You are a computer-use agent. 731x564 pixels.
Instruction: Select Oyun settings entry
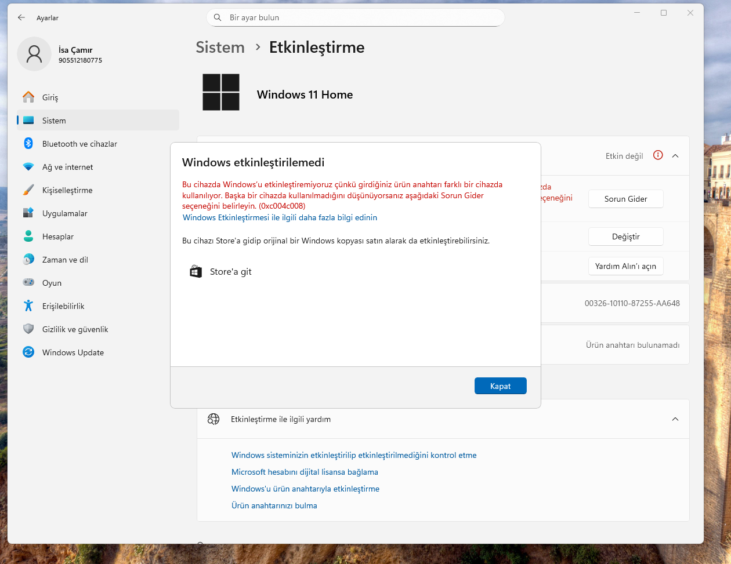(98, 283)
